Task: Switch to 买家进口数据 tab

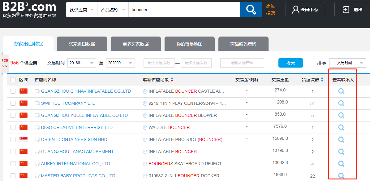Action: (x=82, y=44)
